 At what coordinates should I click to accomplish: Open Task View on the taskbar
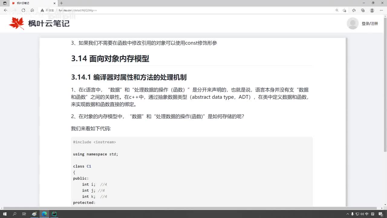pos(24,214)
